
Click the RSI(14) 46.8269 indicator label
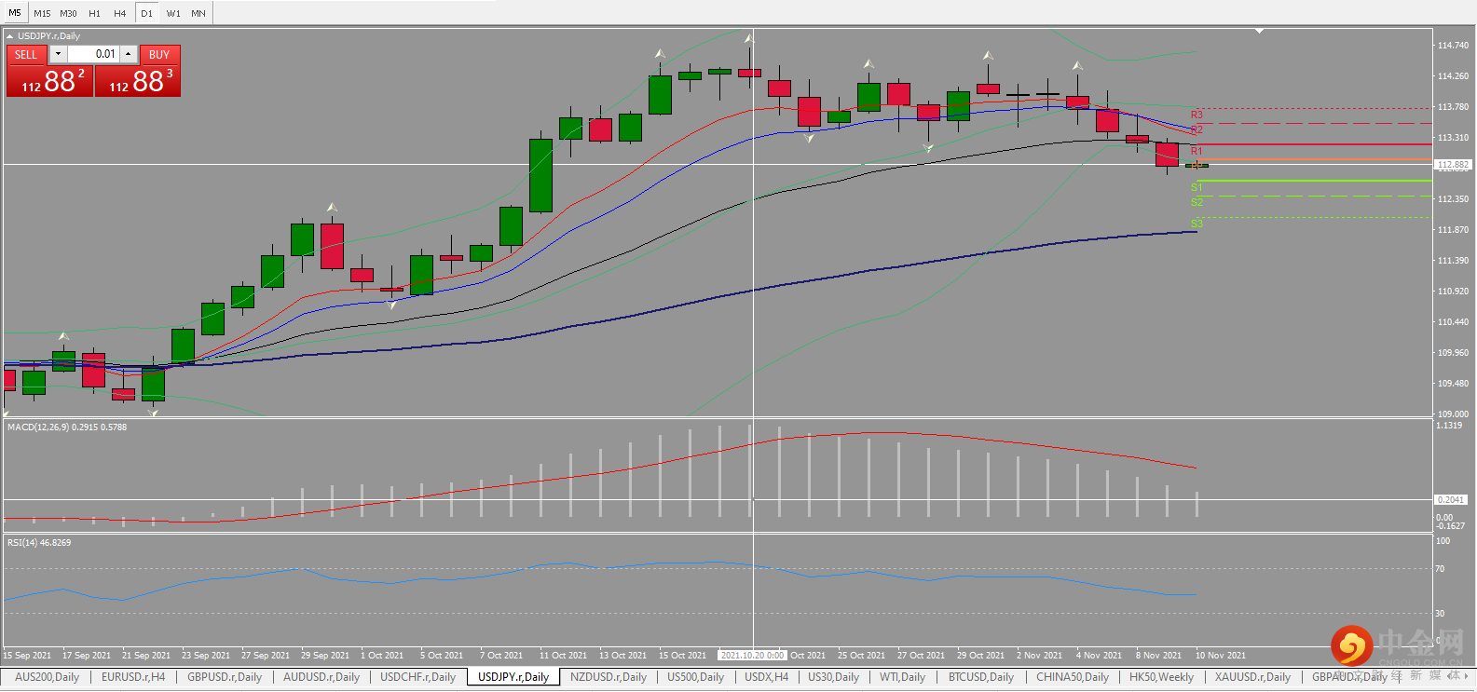point(39,543)
